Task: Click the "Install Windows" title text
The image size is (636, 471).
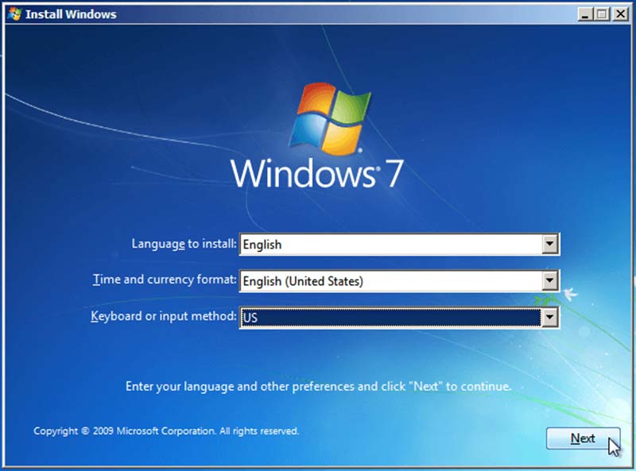Action: pos(71,14)
